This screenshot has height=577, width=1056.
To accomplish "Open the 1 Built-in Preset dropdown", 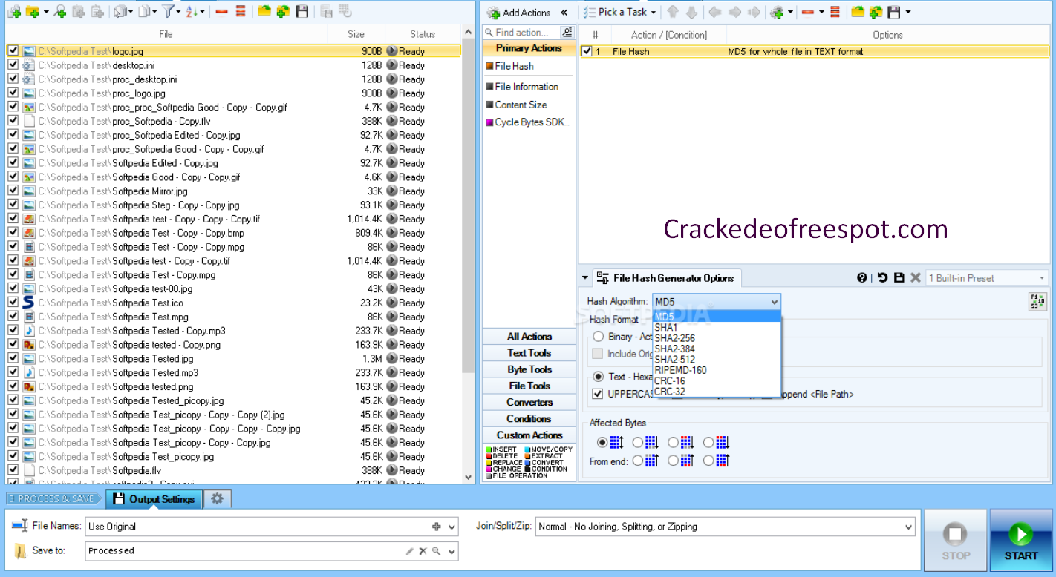I will click(x=988, y=278).
